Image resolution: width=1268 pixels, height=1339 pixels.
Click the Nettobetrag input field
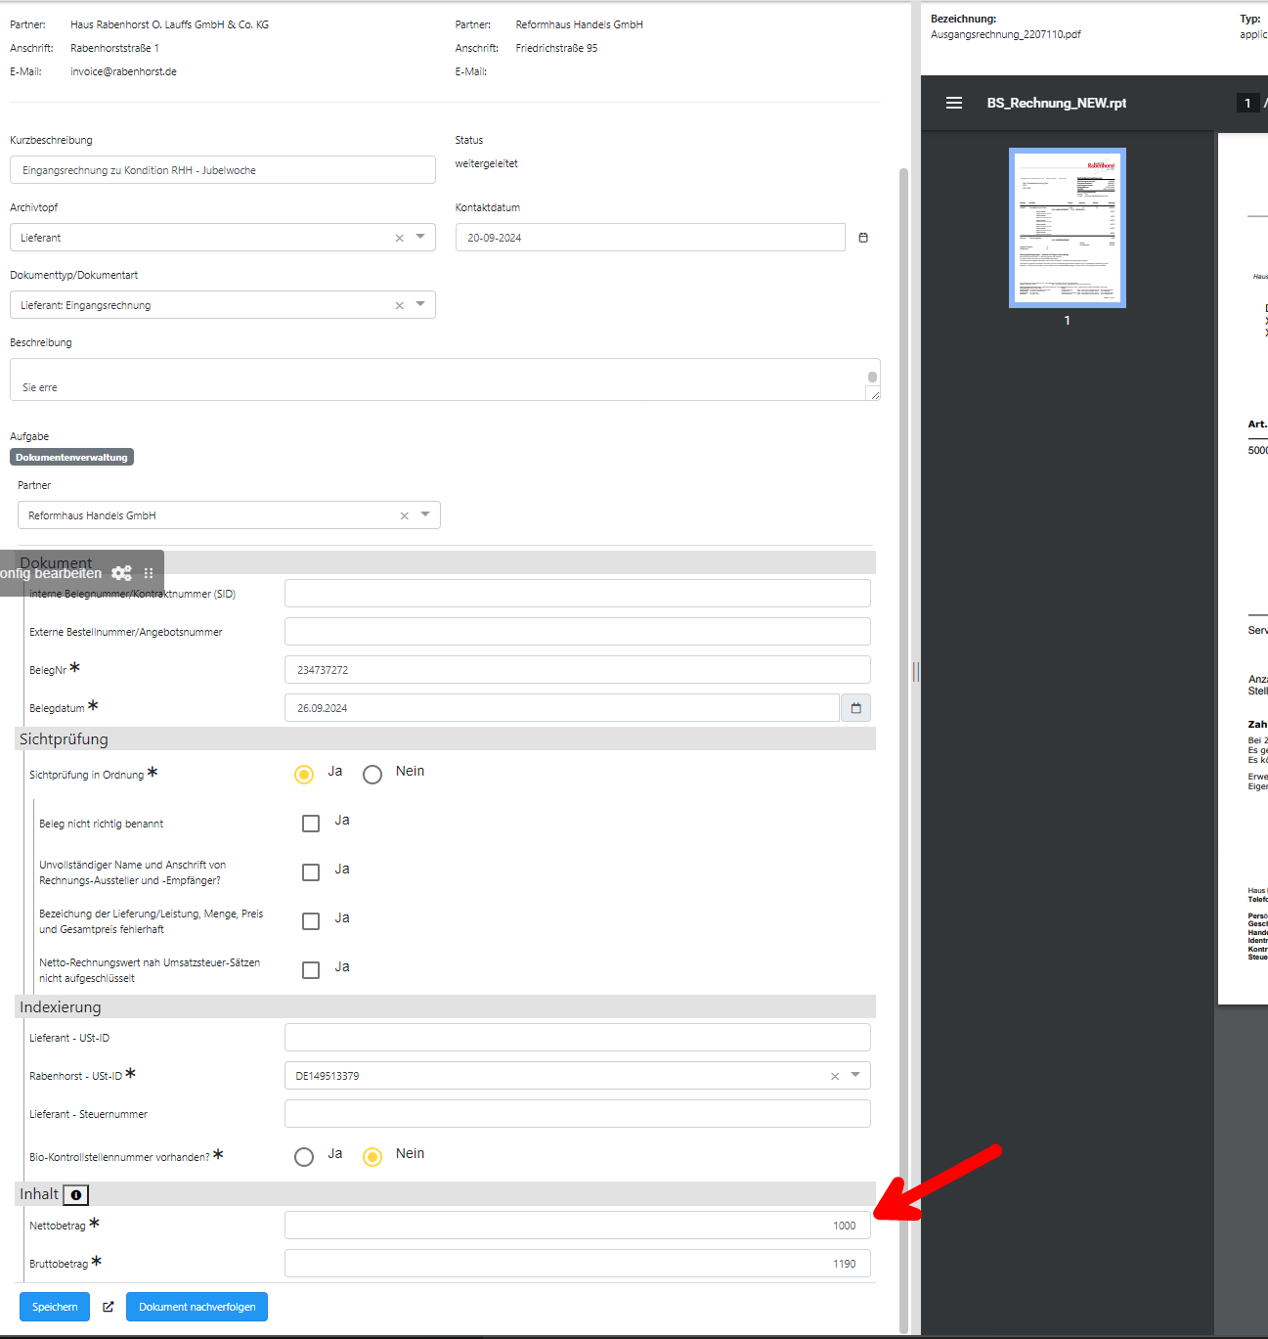[x=577, y=1226]
